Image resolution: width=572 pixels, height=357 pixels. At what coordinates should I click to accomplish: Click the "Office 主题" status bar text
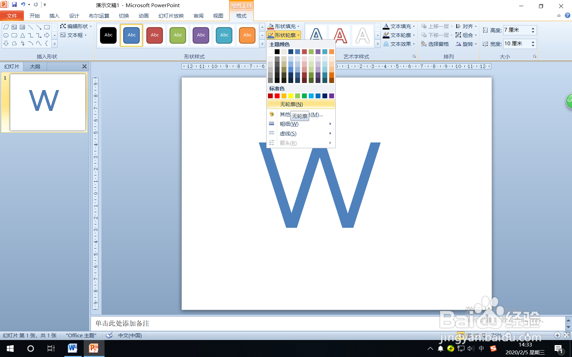coord(81,335)
